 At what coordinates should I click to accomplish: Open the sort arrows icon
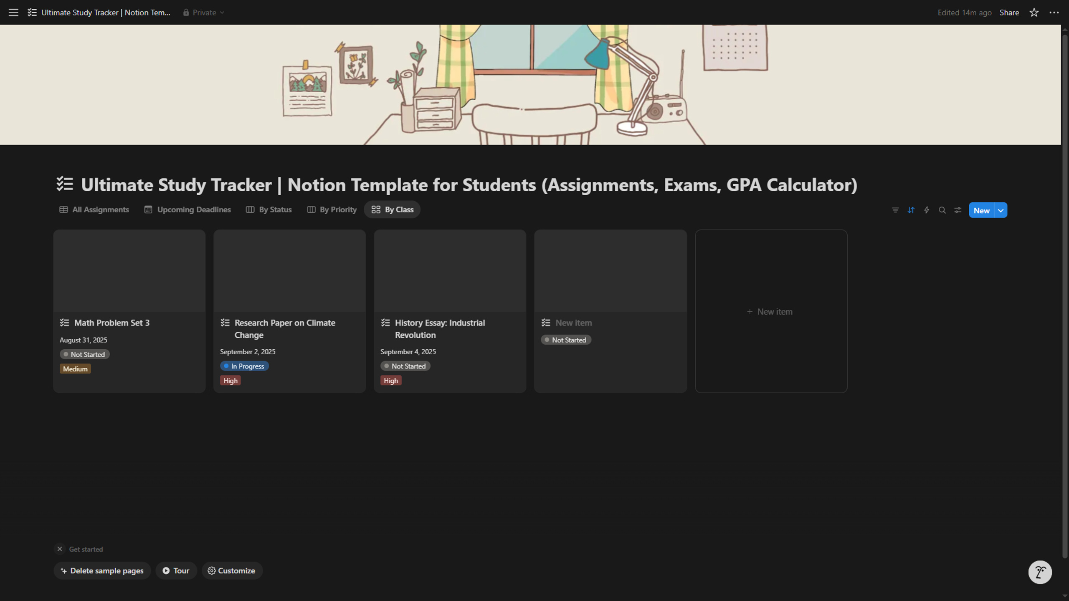pyautogui.click(x=911, y=210)
